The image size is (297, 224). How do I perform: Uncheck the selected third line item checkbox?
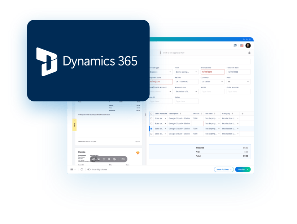[151, 128]
